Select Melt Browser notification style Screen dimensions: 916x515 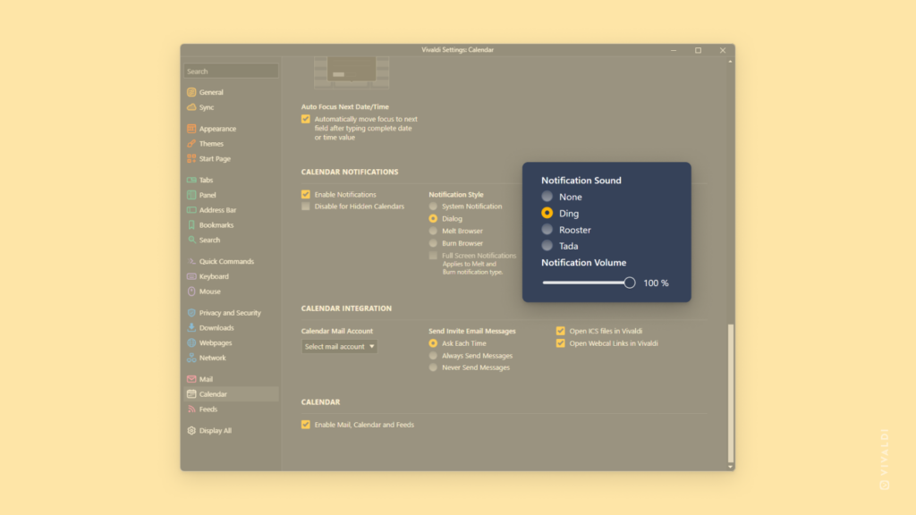pyautogui.click(x=433, y=231)
